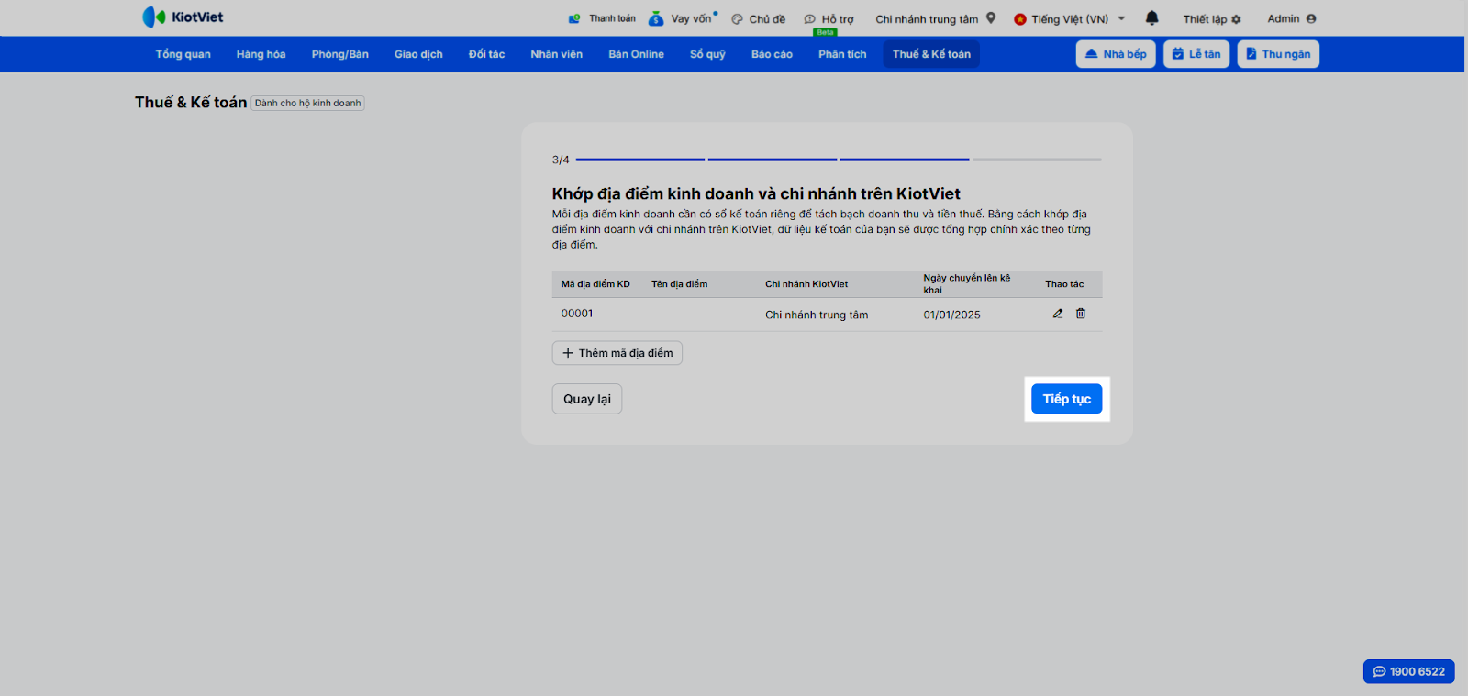Click the Dành cho hộ kinh doanh badge
The image size is (1468, 696).
pos(307,104)
